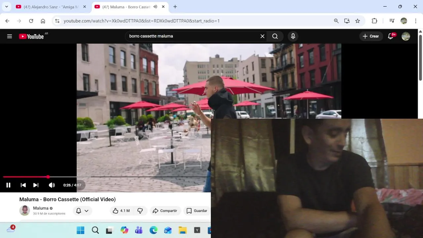423x238 pixels.
Task: Save the video with Guardar
Action: click(197, 211)
